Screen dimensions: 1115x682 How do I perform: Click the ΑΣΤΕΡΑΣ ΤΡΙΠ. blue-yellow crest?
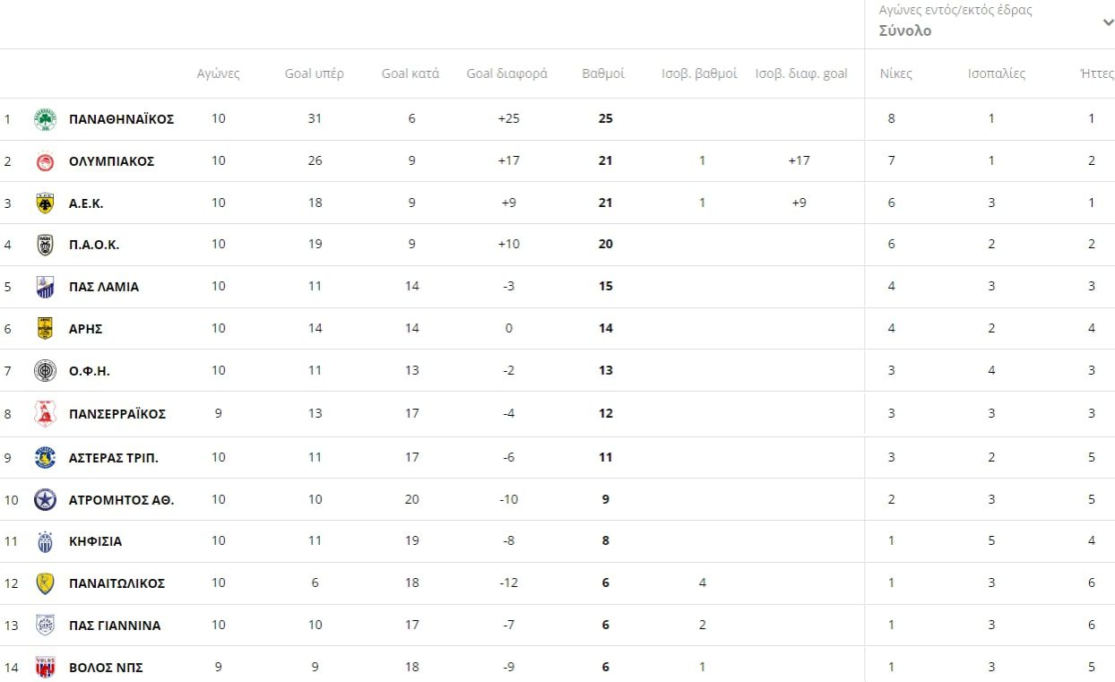(x=45, y=458)
